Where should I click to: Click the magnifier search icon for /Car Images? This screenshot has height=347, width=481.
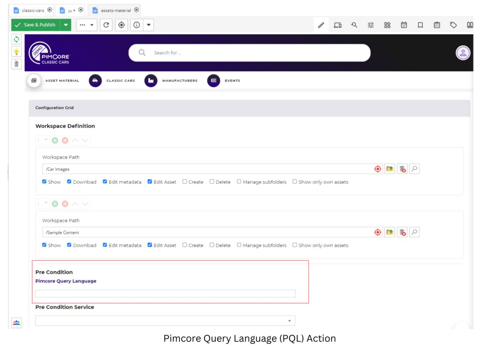pos(415,169)
